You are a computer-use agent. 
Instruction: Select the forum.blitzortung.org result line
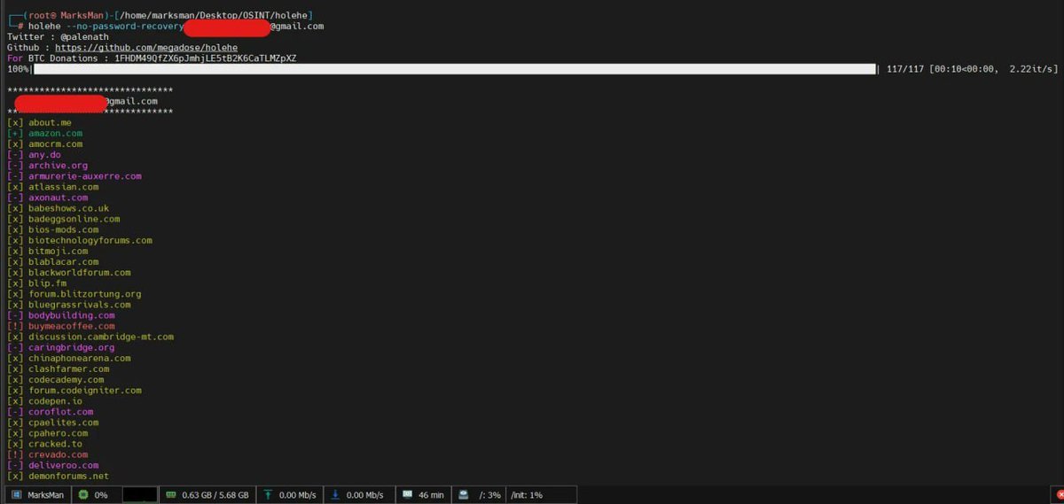[x=74, y=294]
